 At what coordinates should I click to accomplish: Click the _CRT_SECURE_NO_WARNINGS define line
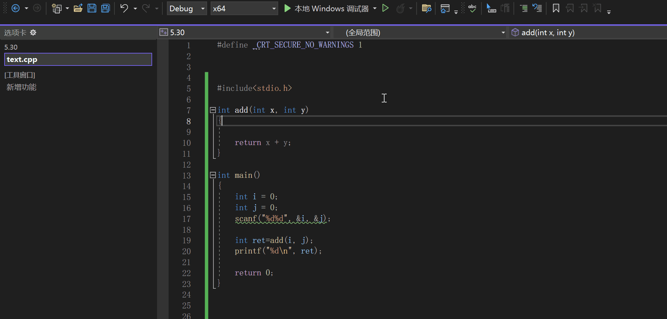(289, 45)
